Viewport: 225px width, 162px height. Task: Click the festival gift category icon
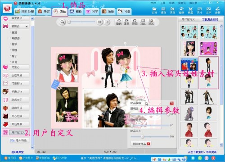pos(5,108)
